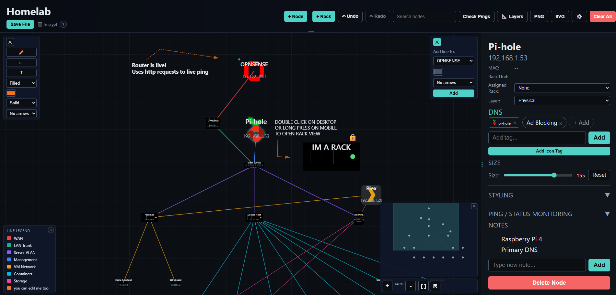Close the Add line panel
Screen dimensions: 616x295
437,42
